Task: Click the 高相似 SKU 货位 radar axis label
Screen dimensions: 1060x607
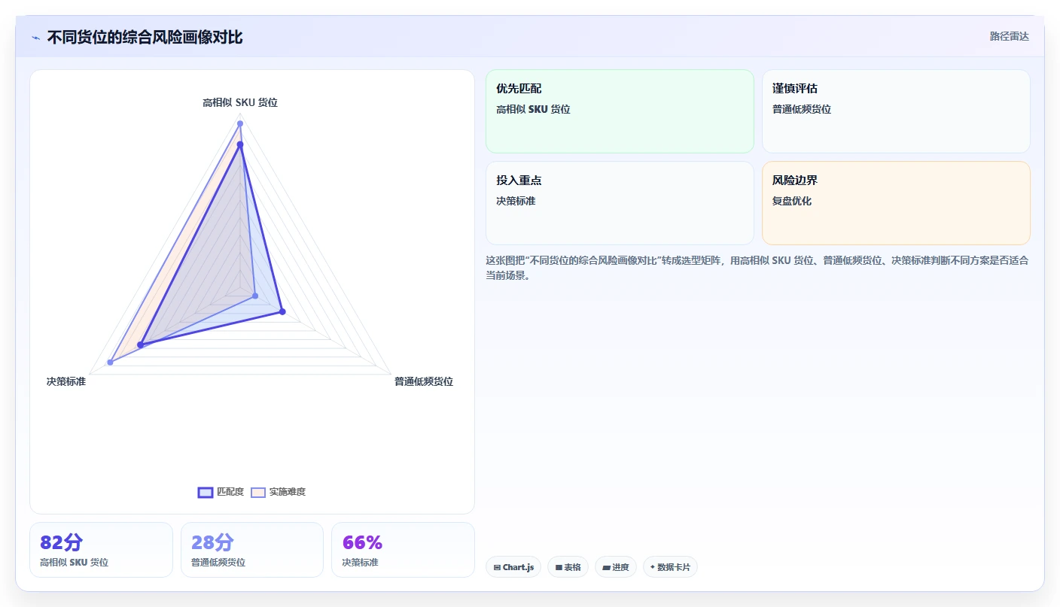Action: (x=240, y=102)
